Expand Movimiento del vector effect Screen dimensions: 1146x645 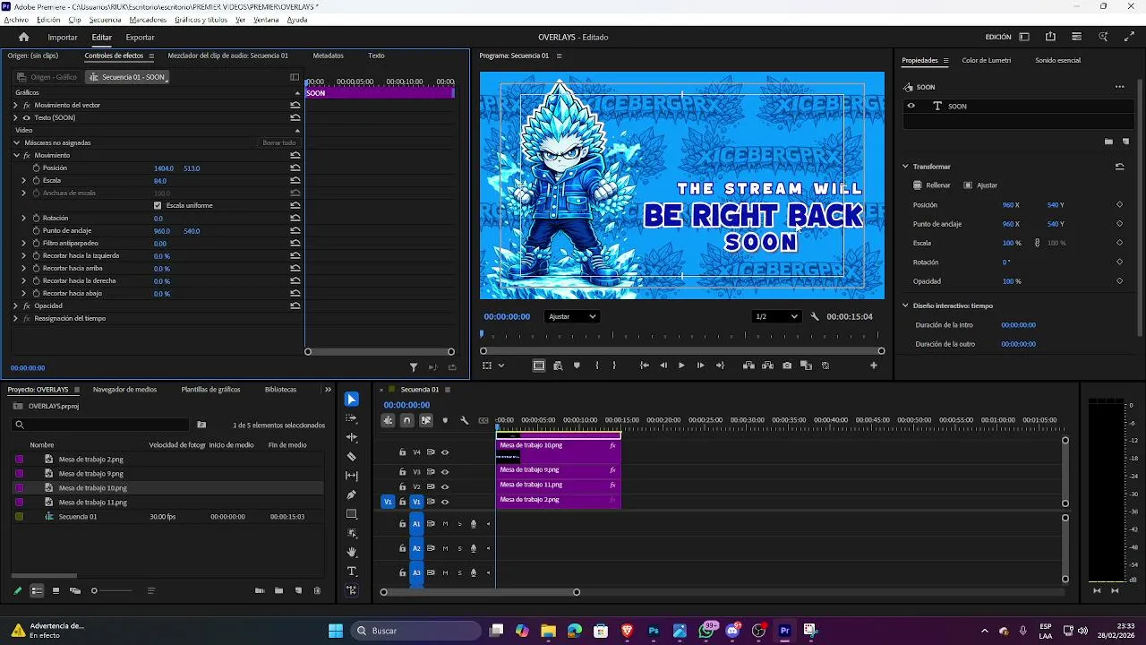[x=15, y=105]
